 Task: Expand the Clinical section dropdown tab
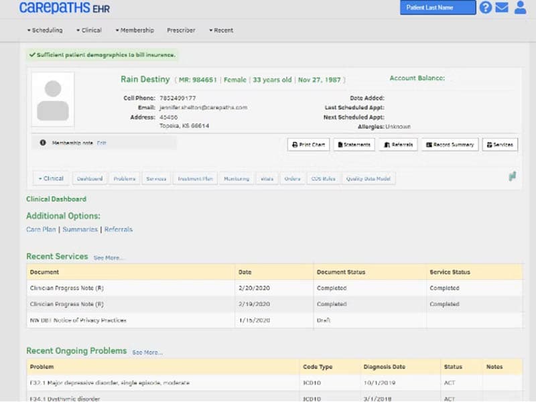click(x=51, y=178)
